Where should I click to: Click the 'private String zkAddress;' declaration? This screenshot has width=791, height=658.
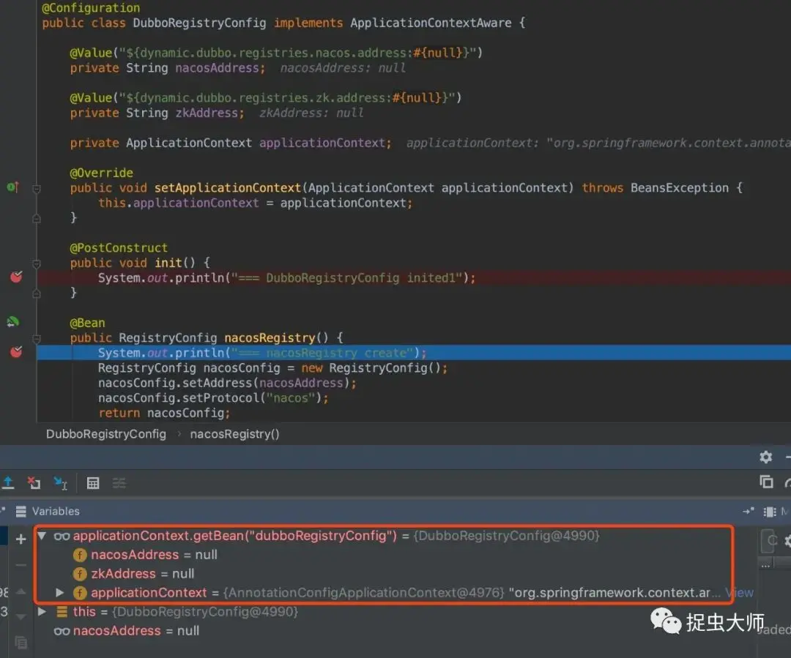point(157,113)
